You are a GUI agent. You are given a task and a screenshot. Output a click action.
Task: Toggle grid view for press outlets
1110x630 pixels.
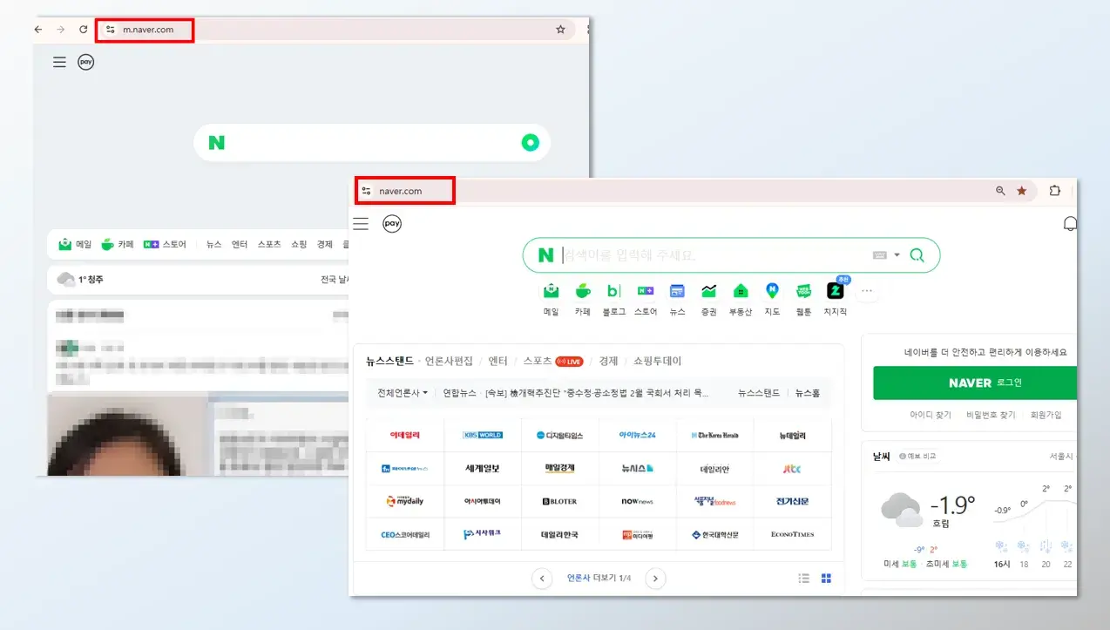[x=826, y=578]
